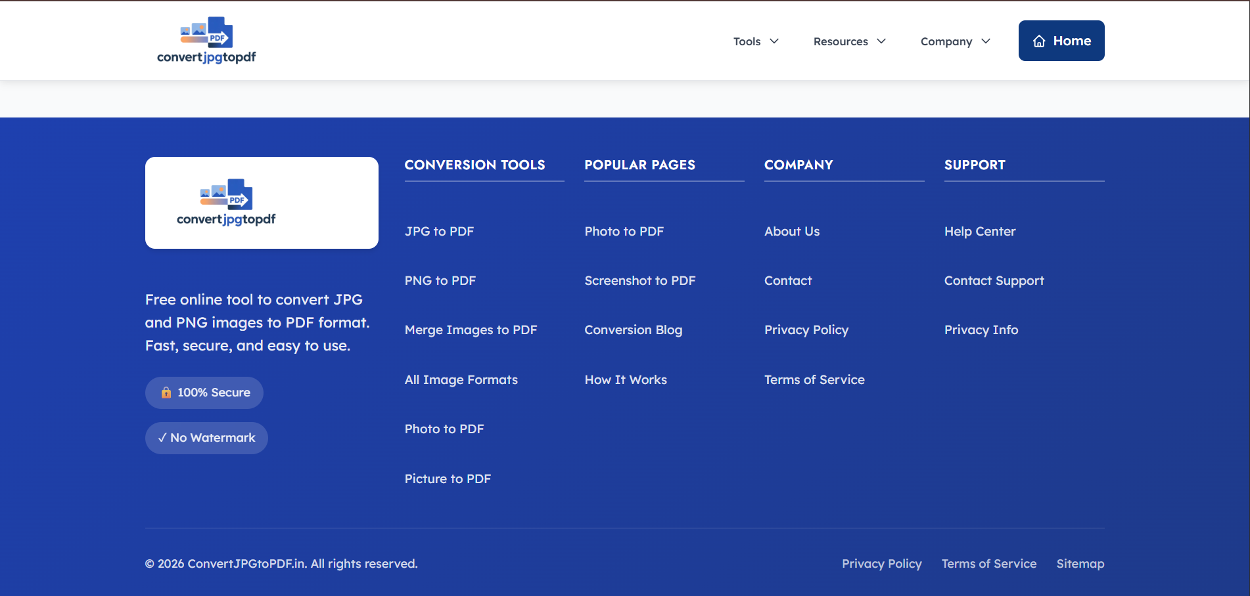1250x596 pixels.
Task: Expand the Tools navigation dropdown
Action: click(x=756, y=41)
